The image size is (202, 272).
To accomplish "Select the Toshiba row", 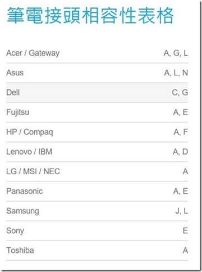I will click(x=97, y=251).
